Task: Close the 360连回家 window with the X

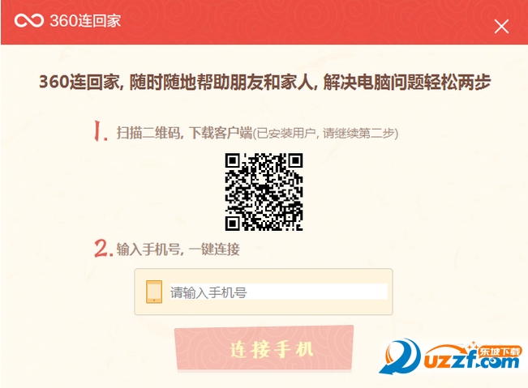Action: click(x=501, y=27)
